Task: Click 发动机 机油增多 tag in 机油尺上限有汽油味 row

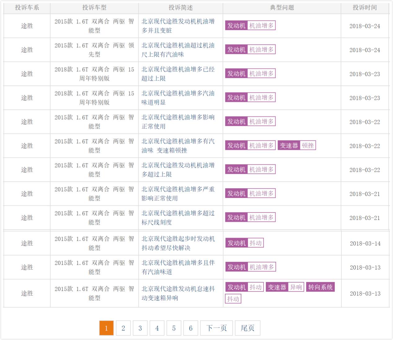Action: [250, 50]
